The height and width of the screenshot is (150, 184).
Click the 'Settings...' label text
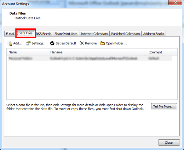click(39, 43)
